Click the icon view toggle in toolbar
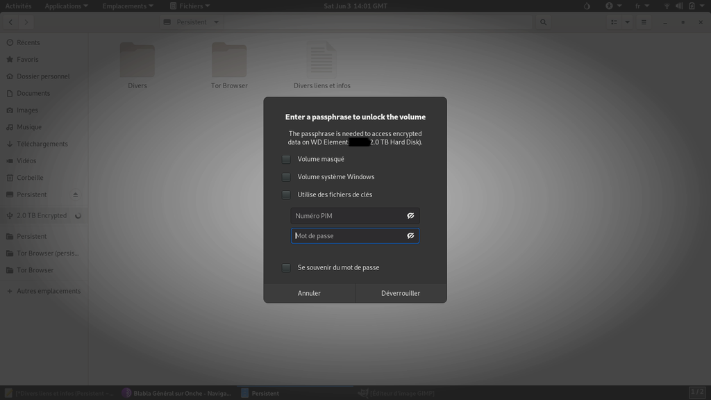The width and height of the screenshot is (711, 400). click(x=614, y=22)
